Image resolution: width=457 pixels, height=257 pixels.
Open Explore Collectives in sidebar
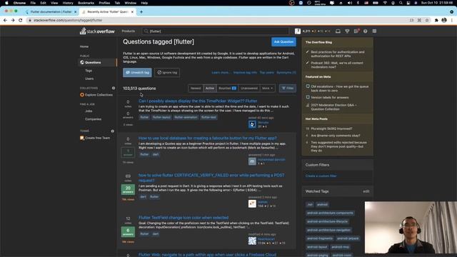(x=96, y=95)
